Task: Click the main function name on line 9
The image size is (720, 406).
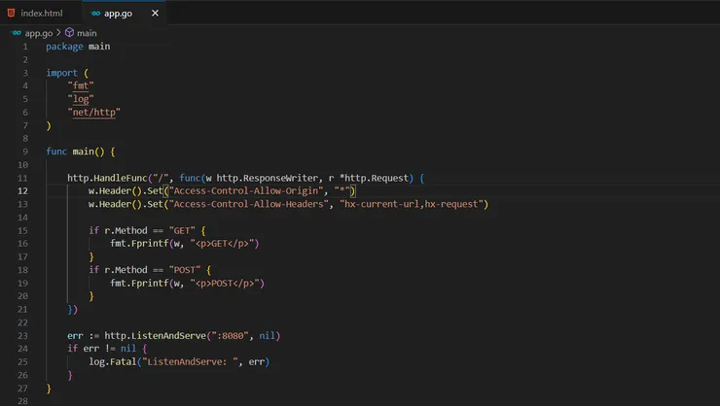Action: pyautogui.click(x=85, y=152)
